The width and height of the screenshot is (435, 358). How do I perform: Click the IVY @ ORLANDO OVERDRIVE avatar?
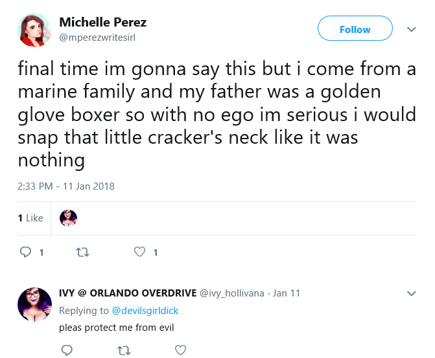coord(34,304)
